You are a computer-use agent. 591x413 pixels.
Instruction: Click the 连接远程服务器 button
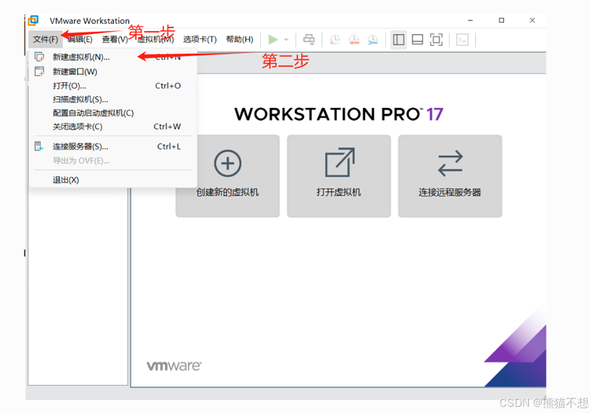coord(450,175)
